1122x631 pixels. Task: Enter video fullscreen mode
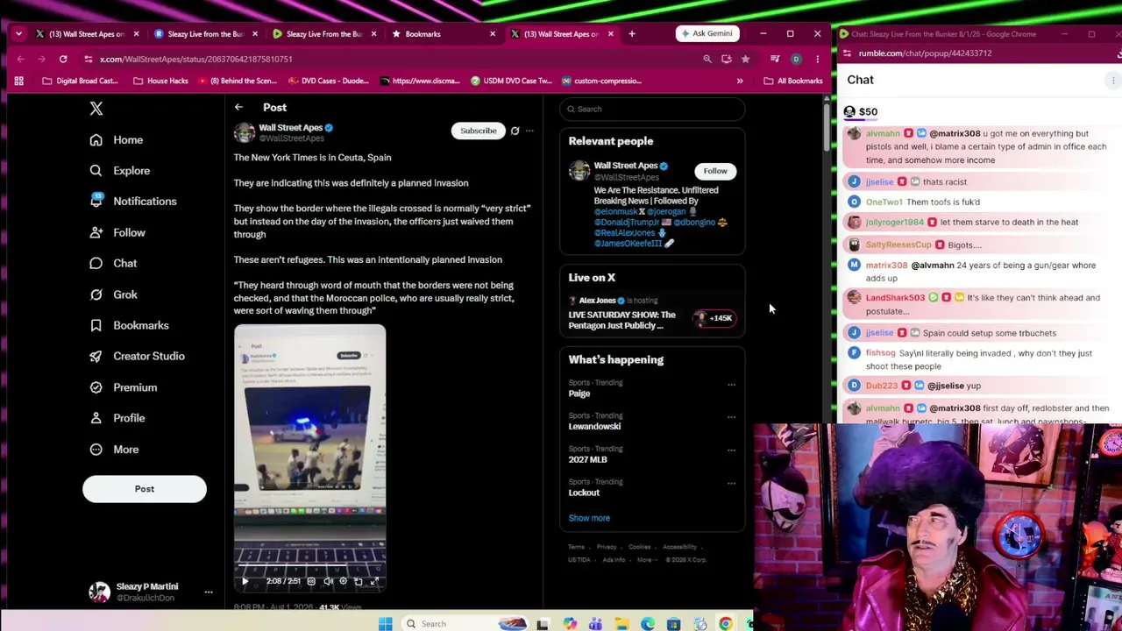coord(374,581)
